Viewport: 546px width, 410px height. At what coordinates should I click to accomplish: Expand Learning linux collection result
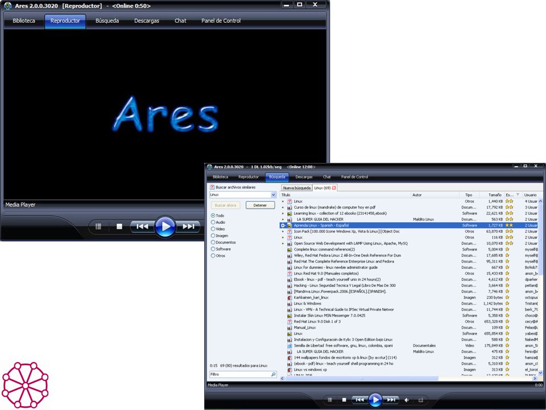[x=283, y=214]
